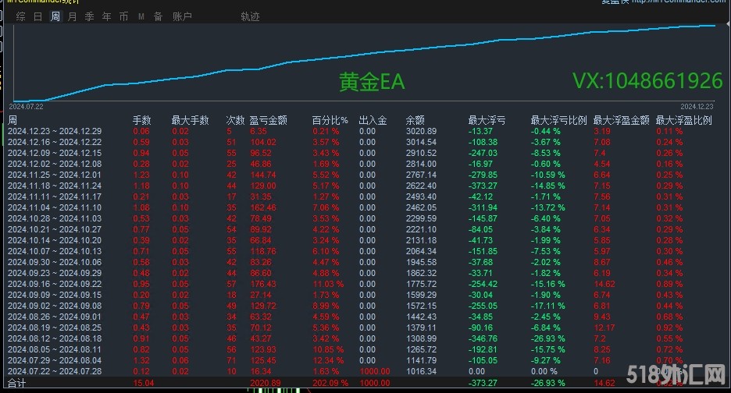Select the 2024.09.16 ~ 2024.09.22 week row

pos(54,285)
